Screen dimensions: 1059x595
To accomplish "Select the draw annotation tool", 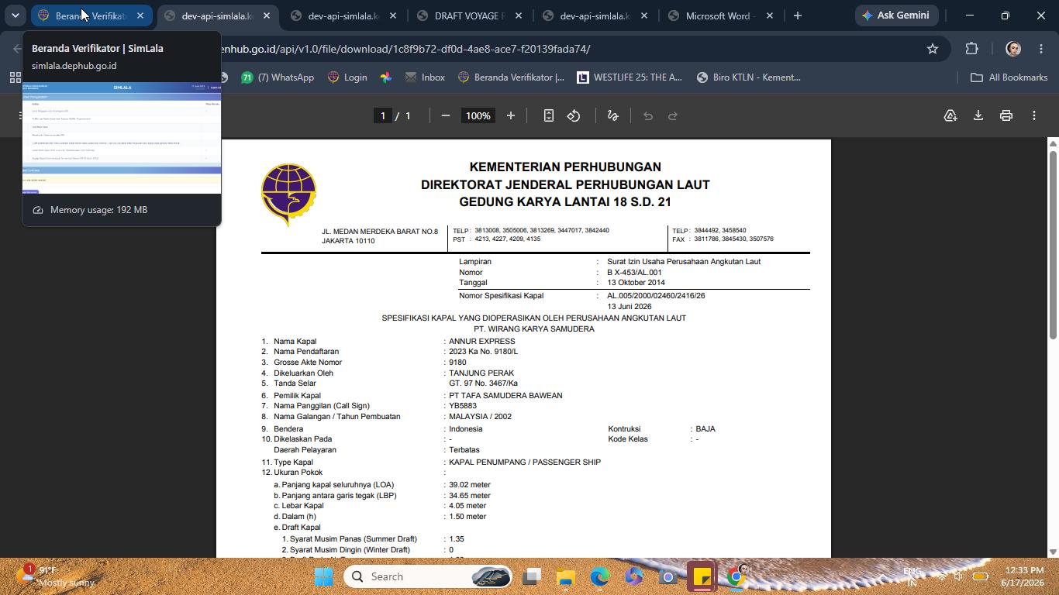I will click(612, 115).
